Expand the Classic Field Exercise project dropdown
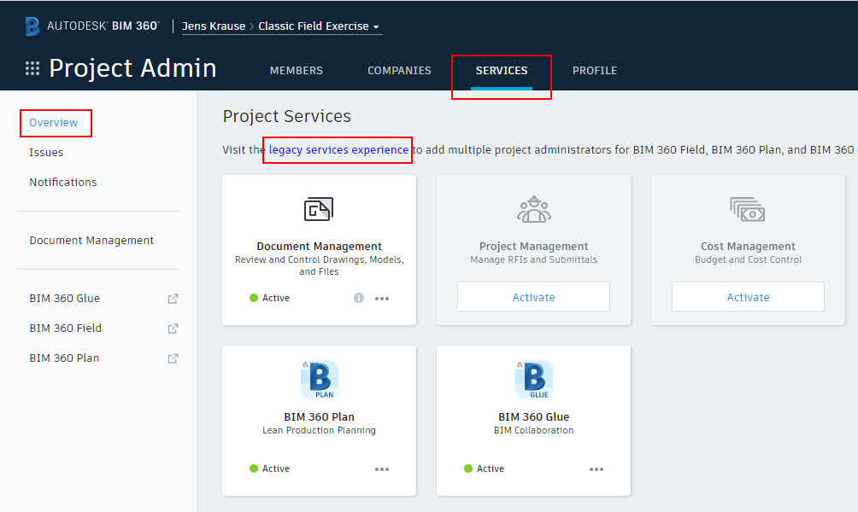The image size is (858, 512). 320,26
